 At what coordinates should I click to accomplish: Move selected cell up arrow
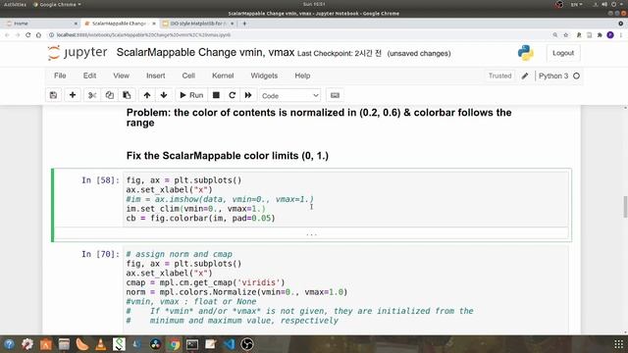tap(147, 95)
